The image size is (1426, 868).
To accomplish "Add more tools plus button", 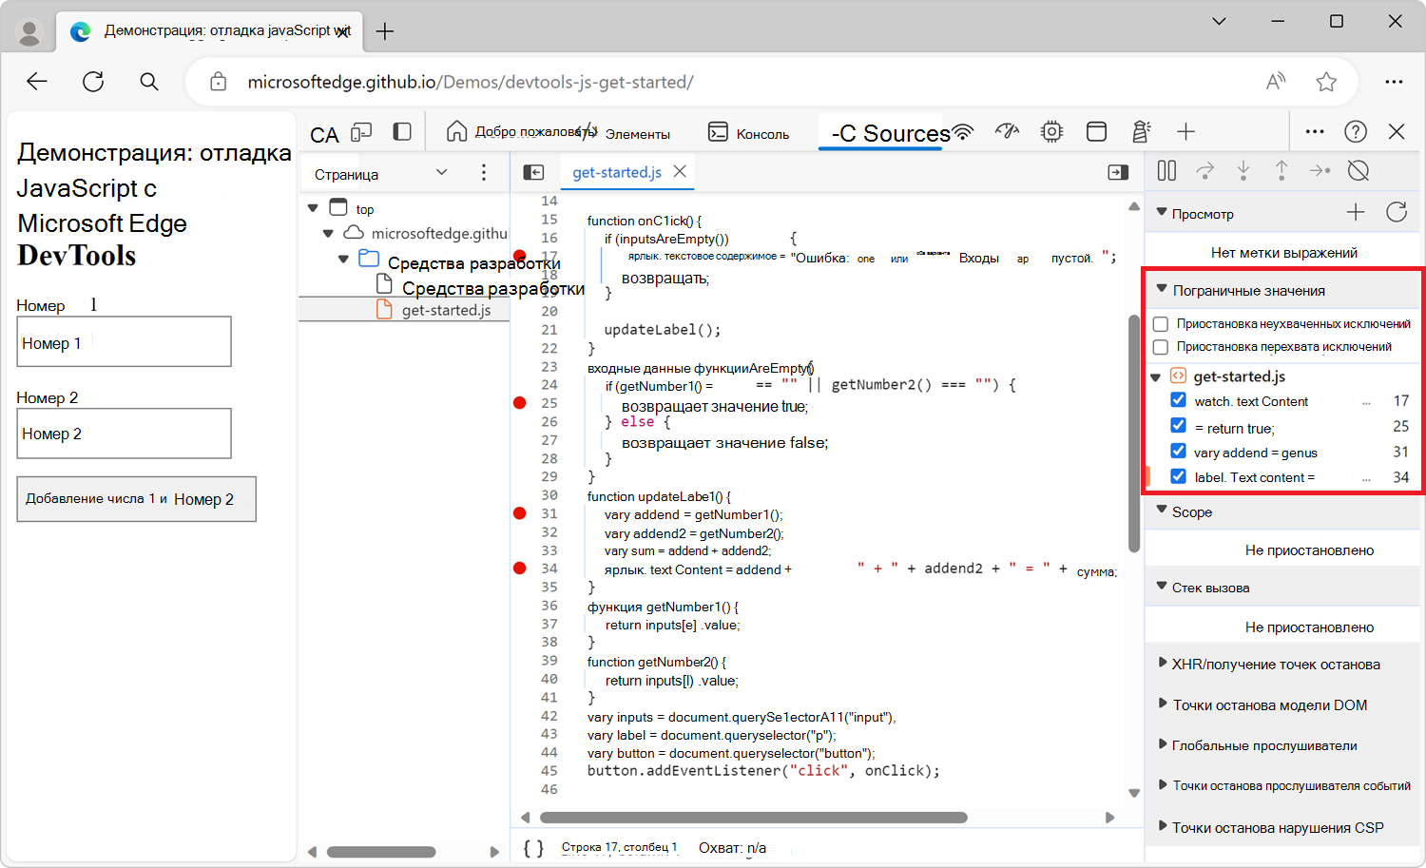I will pos(1185,131).
